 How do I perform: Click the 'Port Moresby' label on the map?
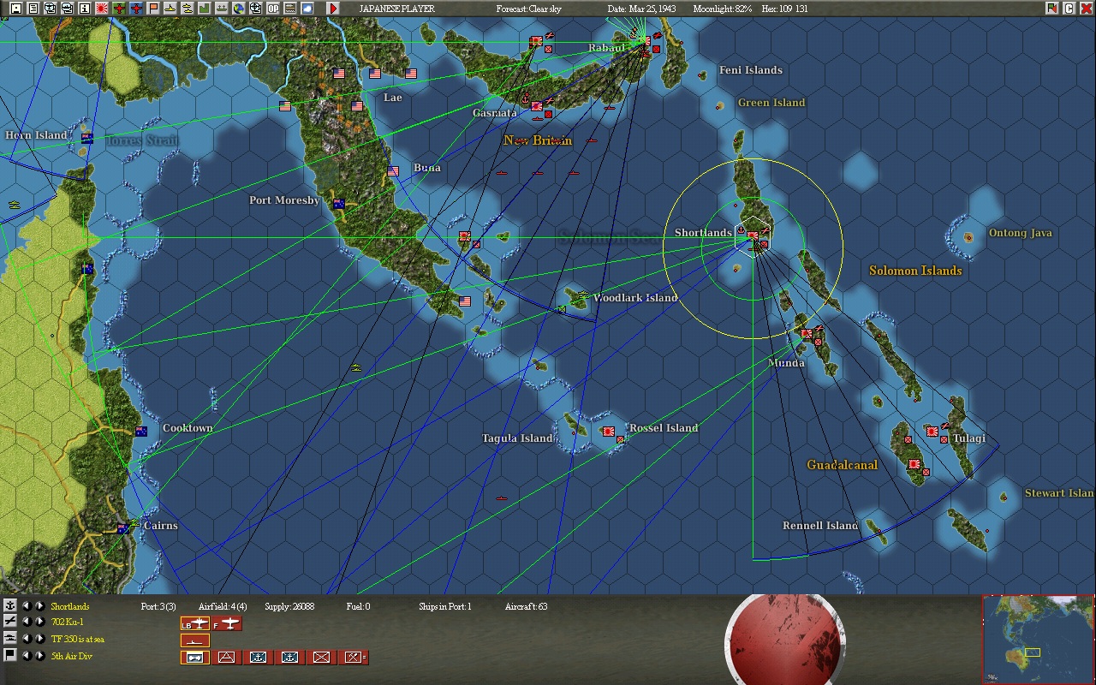click(x=284, y=200)
